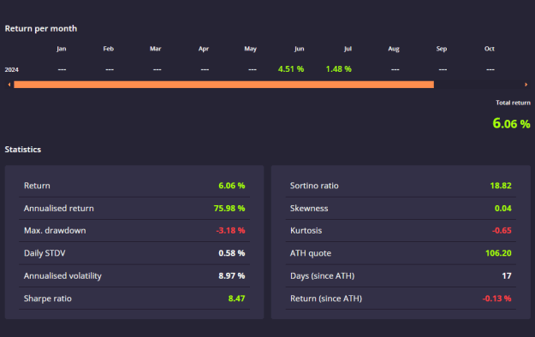Select the 75.98 % annualised return value
This screenshot has height=337, width=535.
(229, 208)
